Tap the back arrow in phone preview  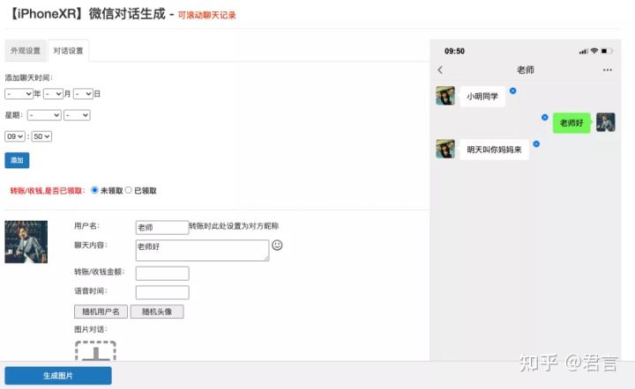click(440, 70)
